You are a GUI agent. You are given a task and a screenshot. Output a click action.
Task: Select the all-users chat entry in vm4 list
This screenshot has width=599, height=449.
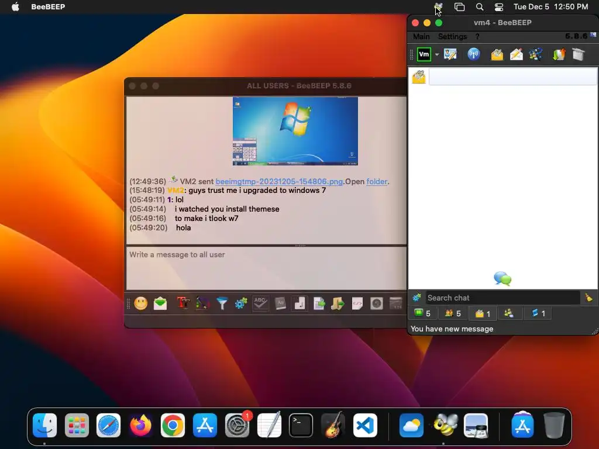504,77
